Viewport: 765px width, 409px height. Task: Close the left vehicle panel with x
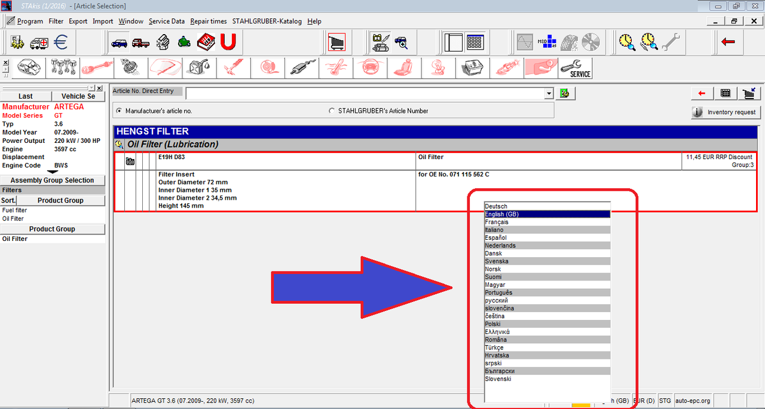[x=99, y=88]
